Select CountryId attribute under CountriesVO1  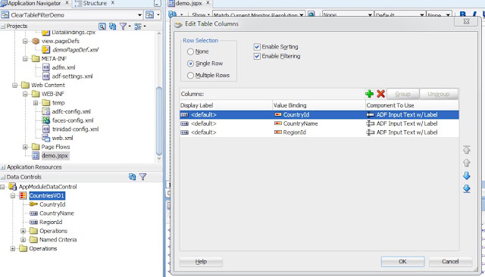52,204
